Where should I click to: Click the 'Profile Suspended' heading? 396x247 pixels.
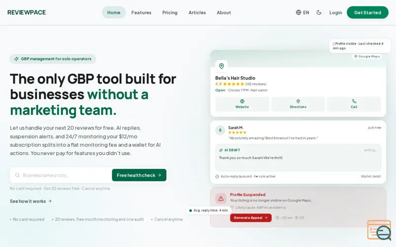247,195
